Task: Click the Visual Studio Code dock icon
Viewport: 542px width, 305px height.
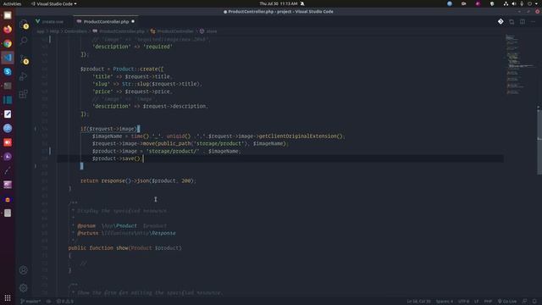Action: pyautogui.click(x=8, y=58)
